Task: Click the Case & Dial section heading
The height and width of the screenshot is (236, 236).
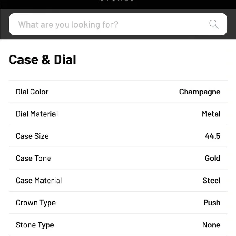Action: (x=42, y=59)
